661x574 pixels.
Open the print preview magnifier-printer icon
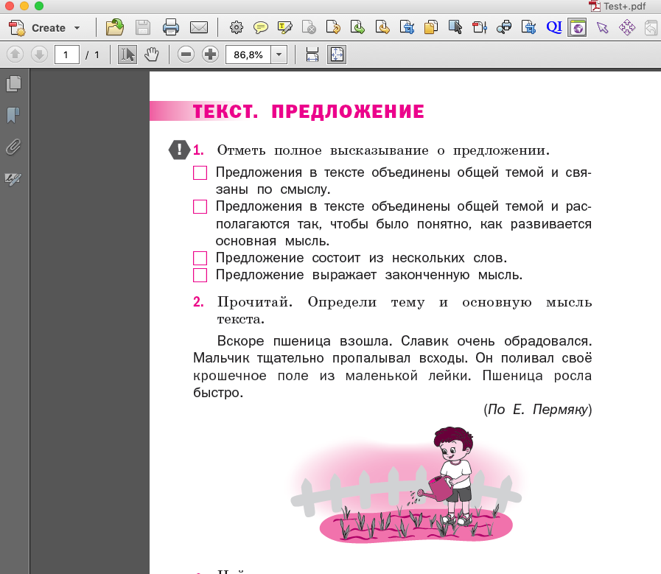click(504, 28)
